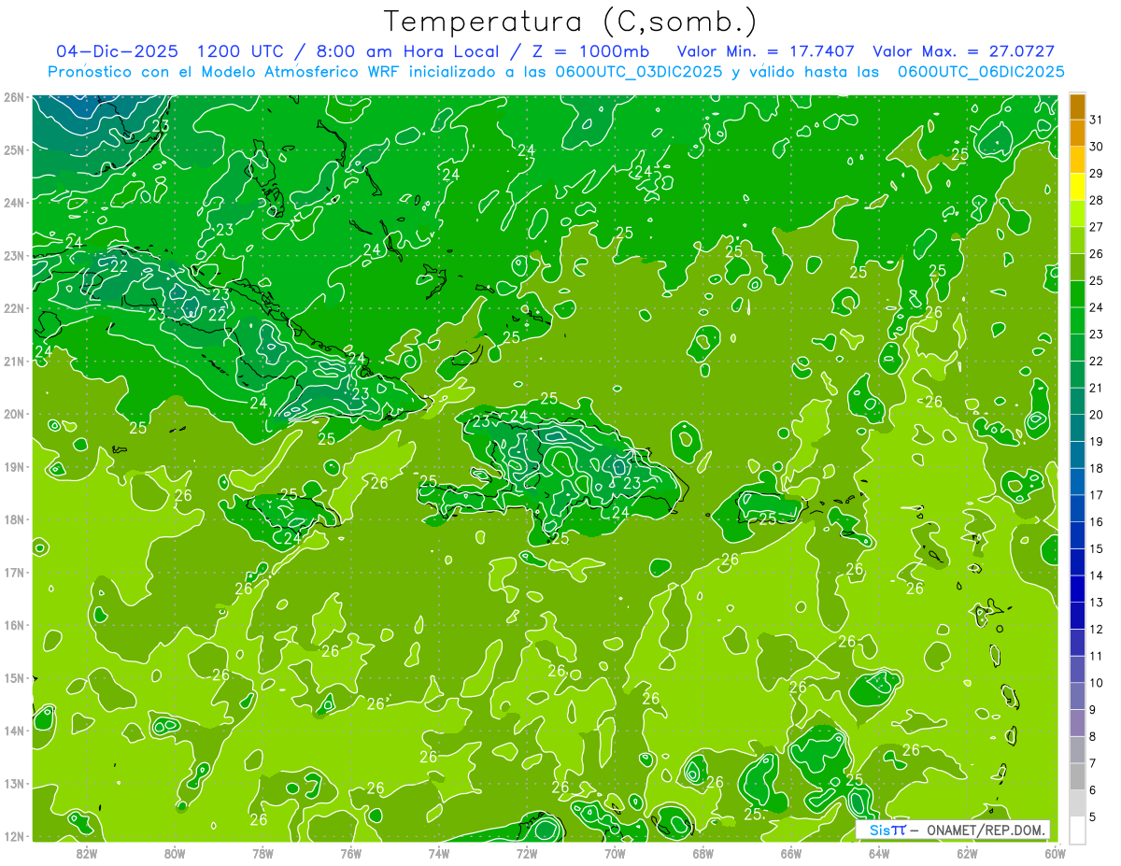Click the "21N" latitude label
The image size is (1121, 866).
tap(14, 361)
